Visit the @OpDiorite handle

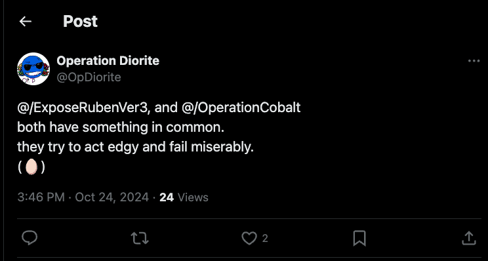pyautogui.click(x=89, y=77)
